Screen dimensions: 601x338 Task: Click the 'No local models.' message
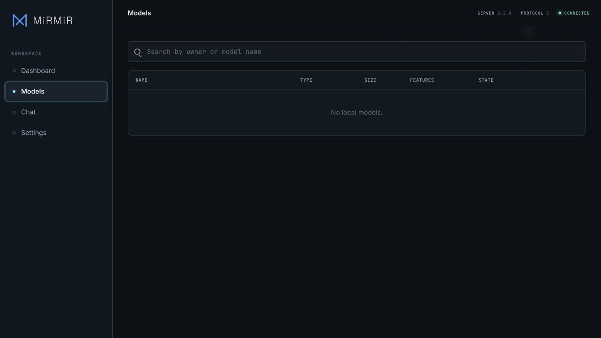tap(356, 113)
